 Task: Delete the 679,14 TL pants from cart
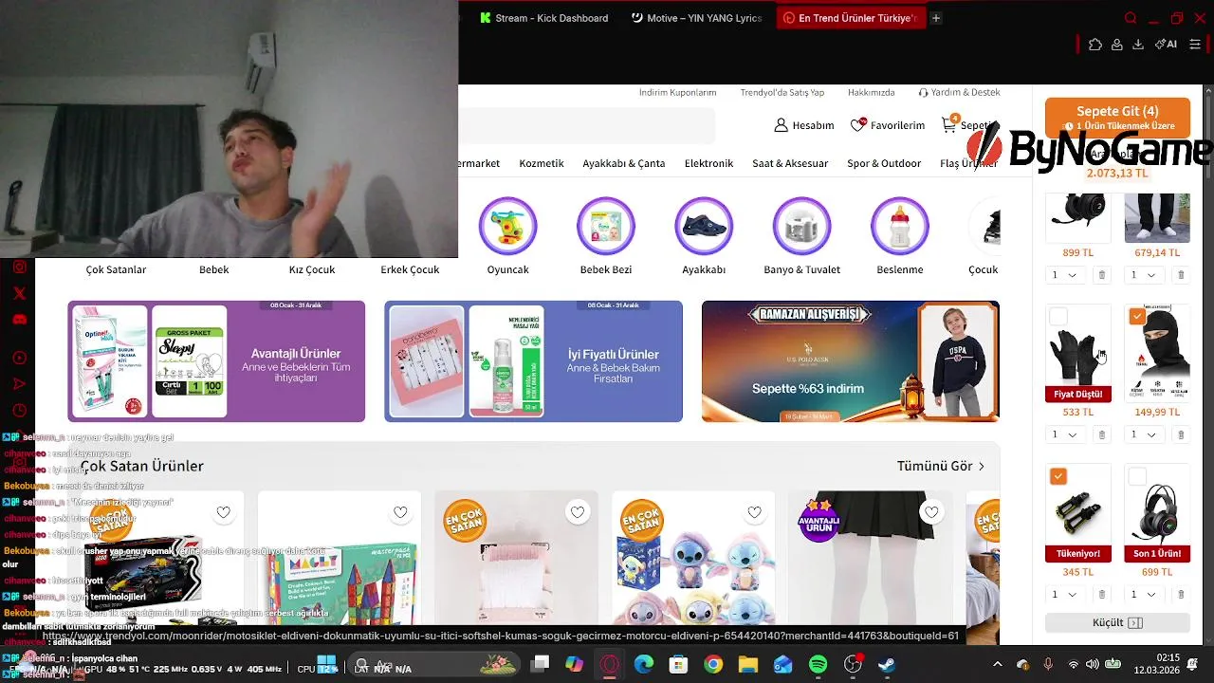tap(1181, 275)
